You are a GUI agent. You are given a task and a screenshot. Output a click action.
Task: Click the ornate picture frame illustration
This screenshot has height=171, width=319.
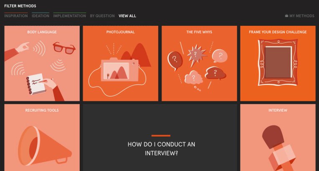278,63
